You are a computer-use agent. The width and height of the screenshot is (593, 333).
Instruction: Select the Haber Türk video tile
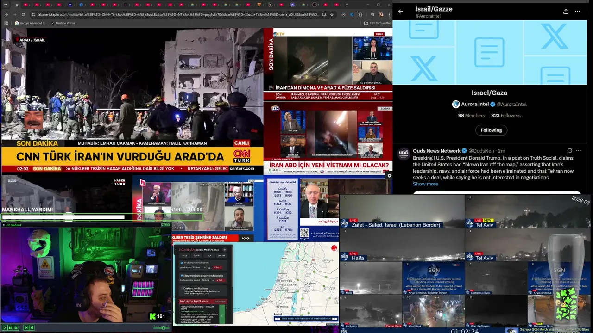point(66,199)
